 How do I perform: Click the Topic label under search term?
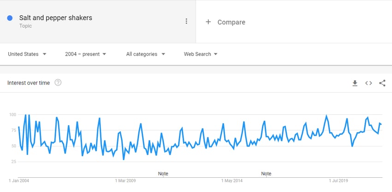(25, 26)
